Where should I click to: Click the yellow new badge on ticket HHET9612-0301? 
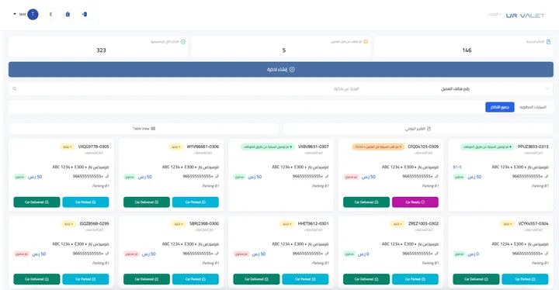[x=286, y=224]
